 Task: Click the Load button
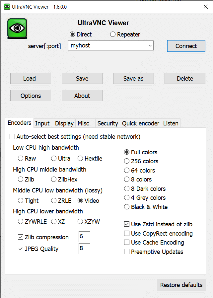coord(31,78)
